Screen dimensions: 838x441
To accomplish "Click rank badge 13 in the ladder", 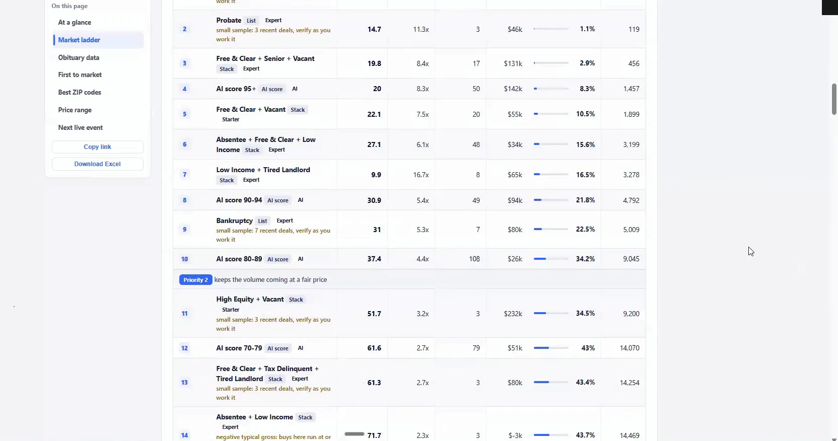I will click(x=185, y=383).
